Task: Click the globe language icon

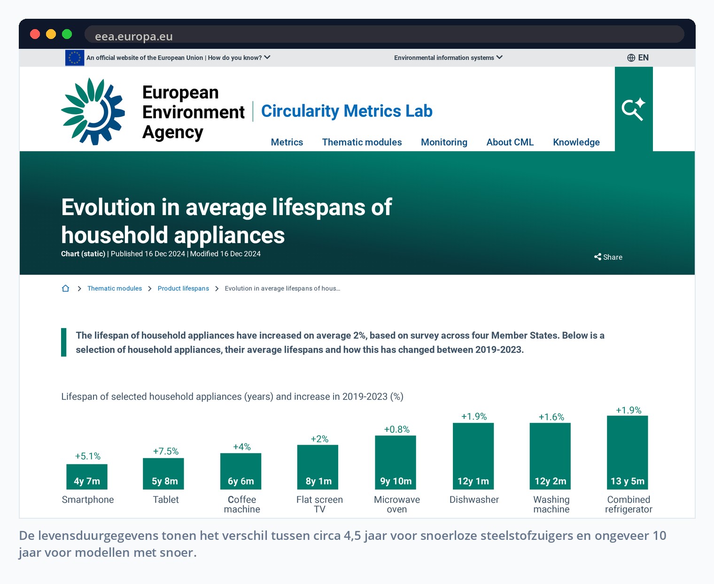Action: 631,58
